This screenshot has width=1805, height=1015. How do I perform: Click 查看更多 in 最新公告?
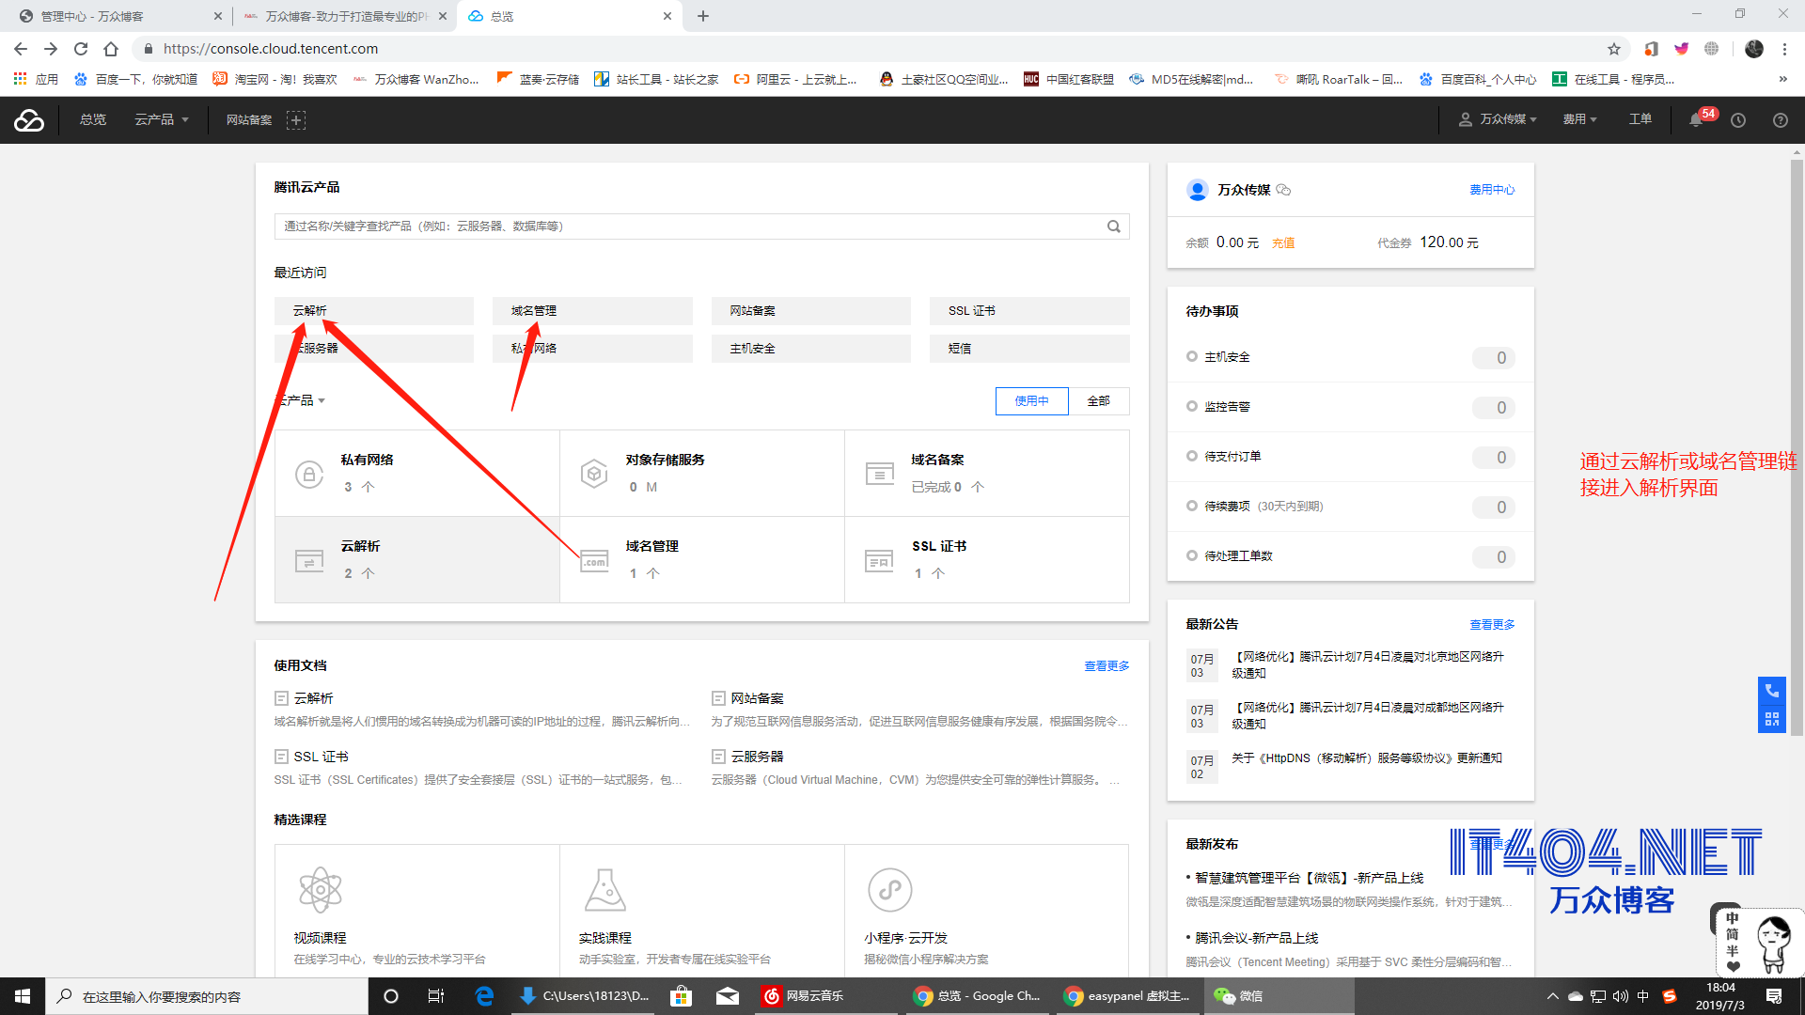1492,625
